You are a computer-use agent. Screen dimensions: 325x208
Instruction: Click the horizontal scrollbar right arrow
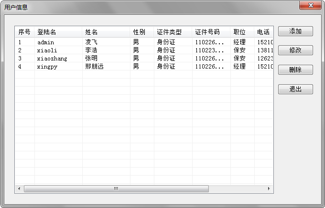pos(269,189)
